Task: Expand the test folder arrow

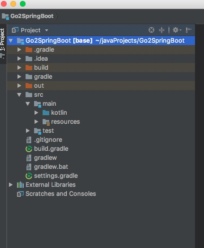Action: point(27,131)
